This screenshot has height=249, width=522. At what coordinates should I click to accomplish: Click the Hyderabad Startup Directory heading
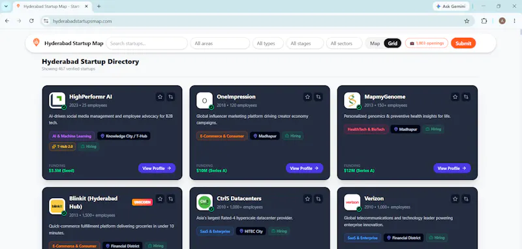[90, 61]
